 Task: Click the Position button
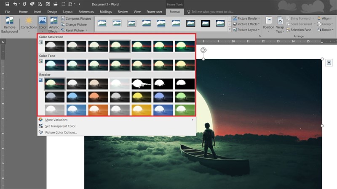[x=268, y=25]
